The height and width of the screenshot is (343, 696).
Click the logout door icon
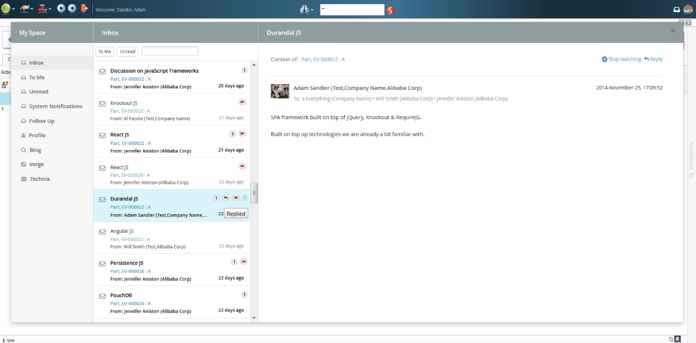[84, 9]
